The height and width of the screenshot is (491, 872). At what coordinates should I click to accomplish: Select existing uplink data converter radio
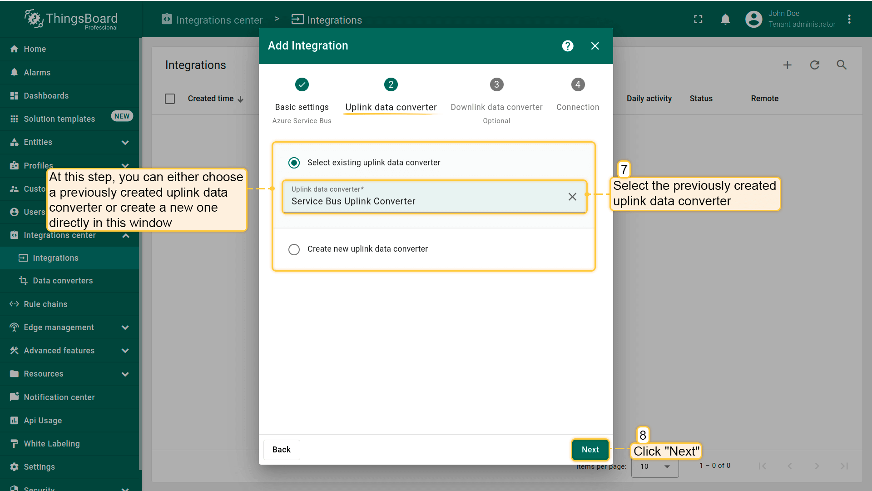click(x=294, y=163)
